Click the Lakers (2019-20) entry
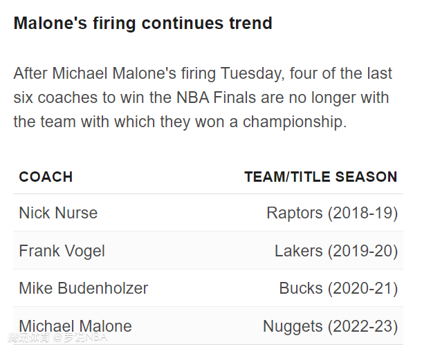The width and height of the screenshot is (422, 349). coord(336,251)
